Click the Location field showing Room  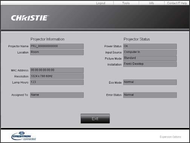click(x=57, y=52)
